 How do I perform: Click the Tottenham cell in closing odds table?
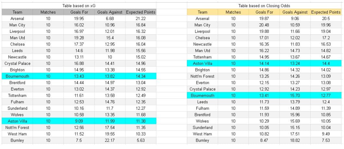(x=202, y=57)
